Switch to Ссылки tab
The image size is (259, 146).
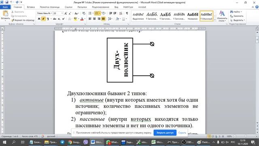click(68, 7)
